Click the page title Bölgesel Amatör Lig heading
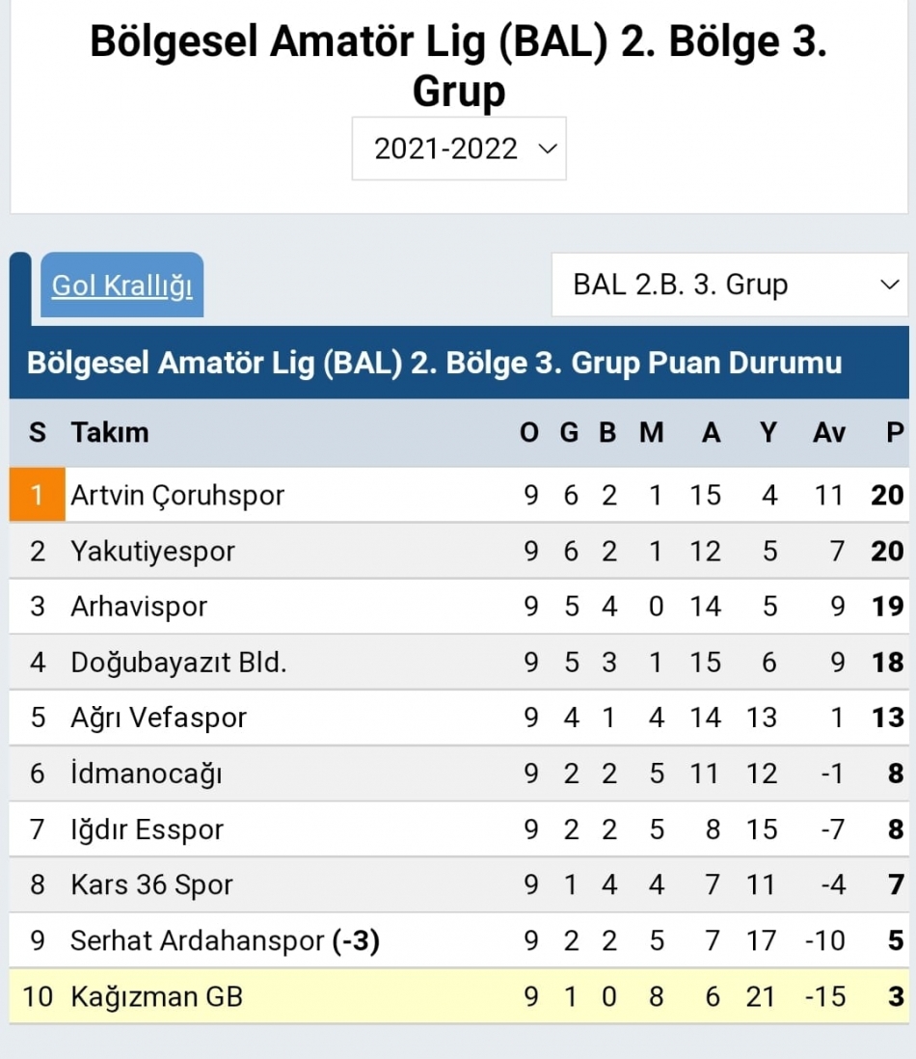The width and height of the screenshot is (916, 1059). (x=458, y=66)
